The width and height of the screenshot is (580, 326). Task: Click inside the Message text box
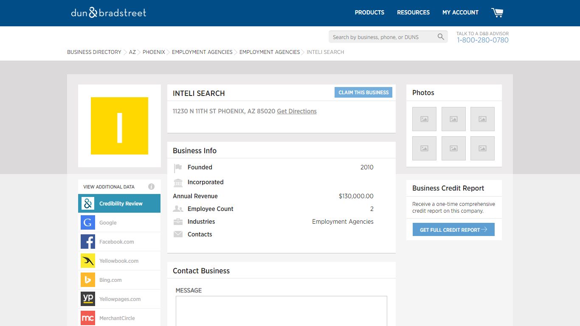(x=282, y=311)
